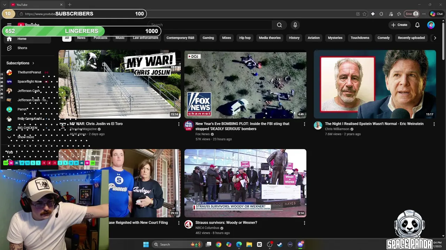
Task: Select the News filter chip
Action: (x=81, y=38)
